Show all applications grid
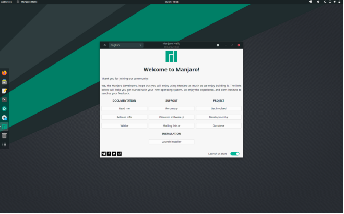This screenshot has width=344, height=214. click(x=4, y=144)
